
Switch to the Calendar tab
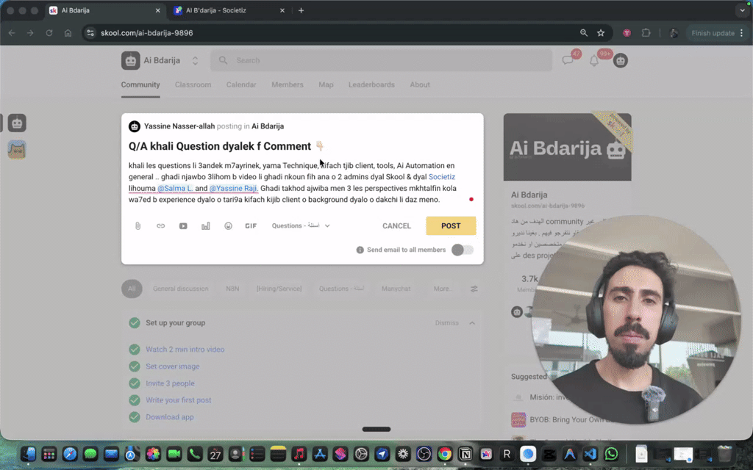coord(241,84)
